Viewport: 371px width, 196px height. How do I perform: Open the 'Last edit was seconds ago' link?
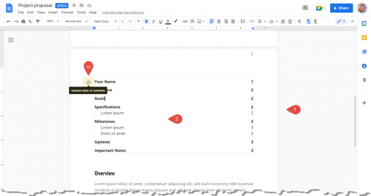(x=123, y=12)
